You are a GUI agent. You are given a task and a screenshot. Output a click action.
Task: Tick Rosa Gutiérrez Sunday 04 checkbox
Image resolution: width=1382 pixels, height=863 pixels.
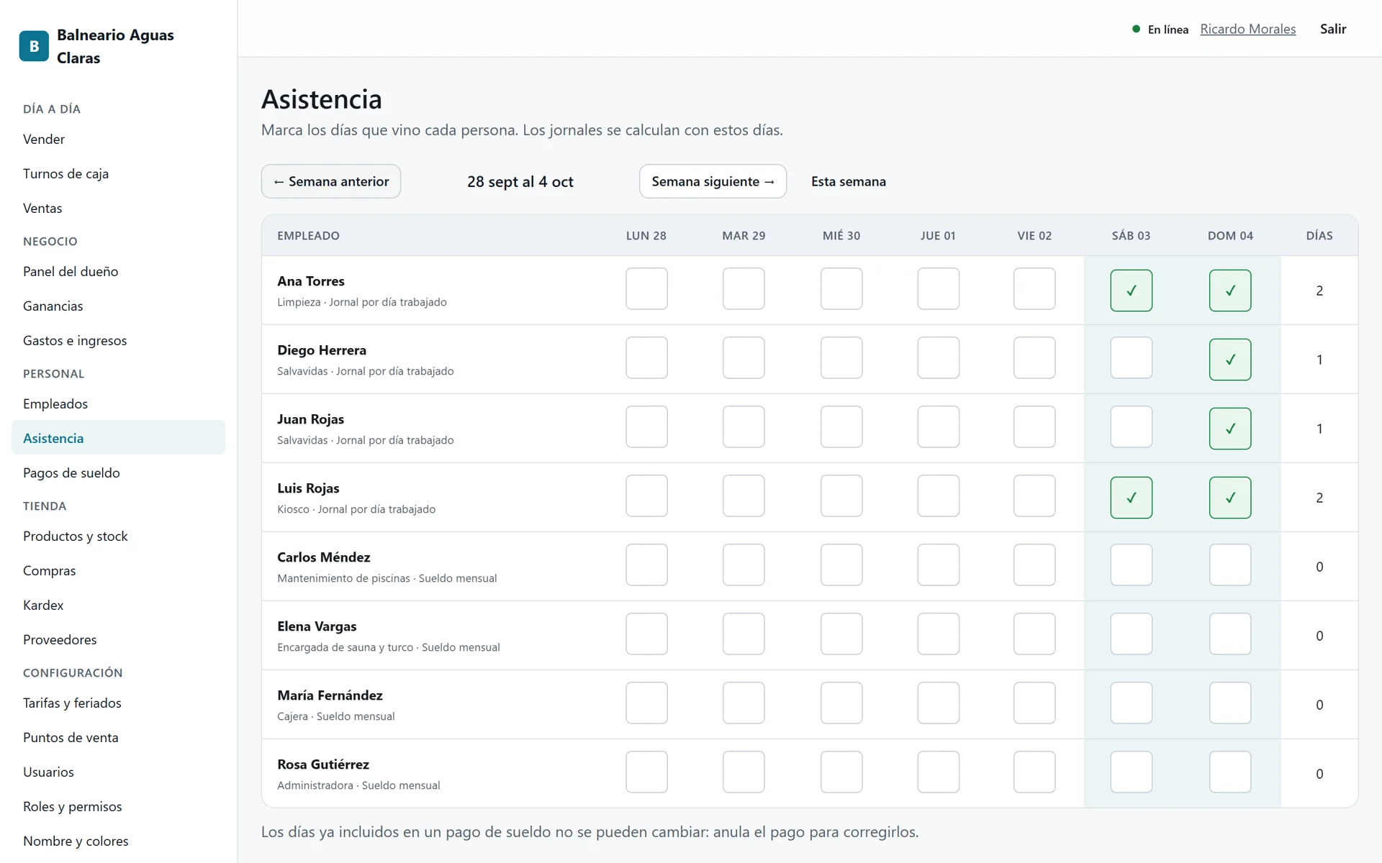click(x=1230, y=772)
